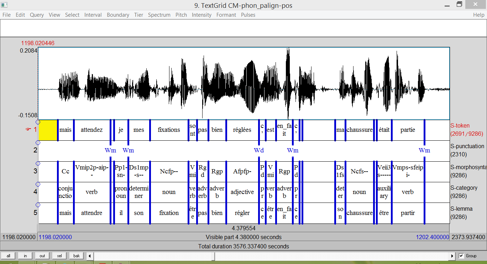Select the 'auxiliary' category interval
The image size is (487, 264).
pos(384,192)
